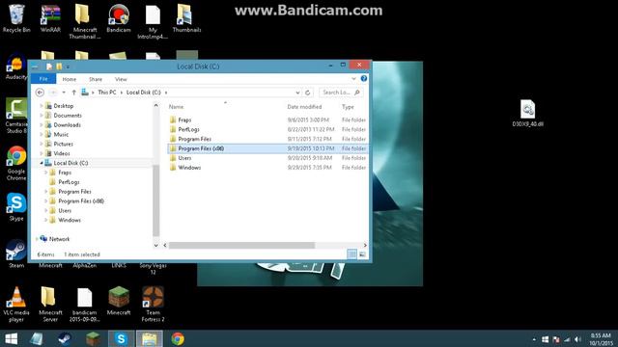
Task: Open the WinRAR desktop shortcut
Action: (x=50, y=18)
